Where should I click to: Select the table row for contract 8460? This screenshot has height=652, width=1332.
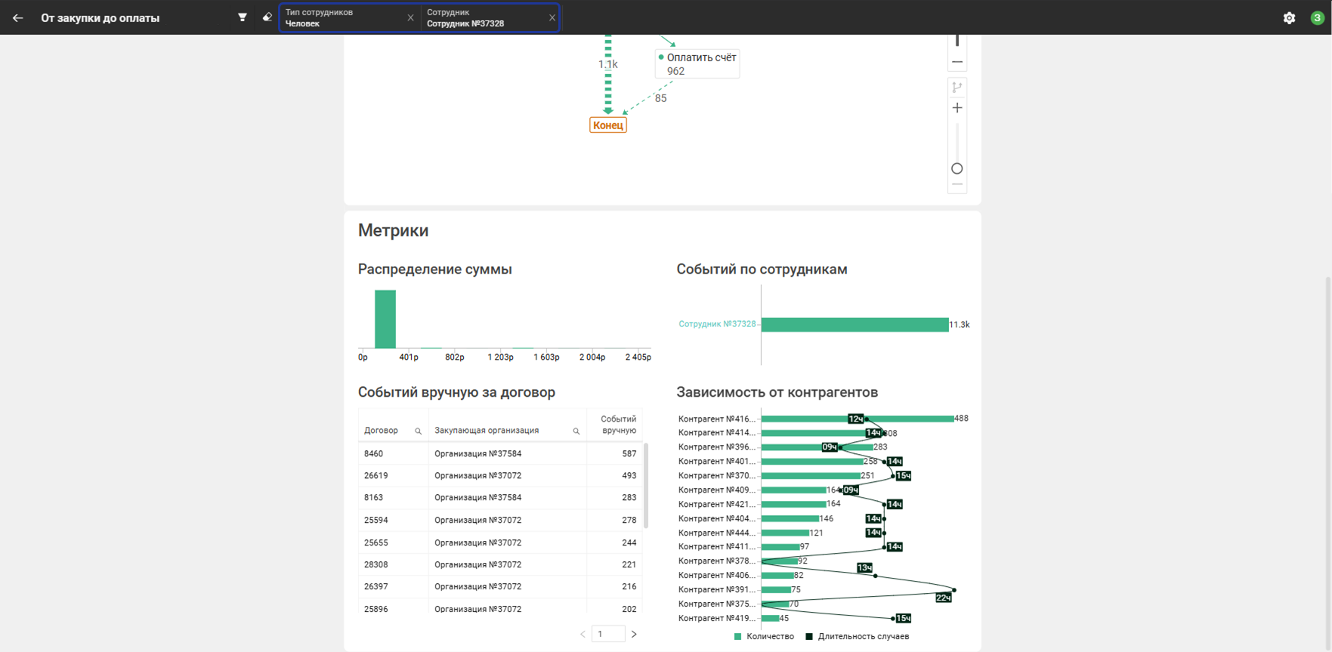[x=499, y=454]
